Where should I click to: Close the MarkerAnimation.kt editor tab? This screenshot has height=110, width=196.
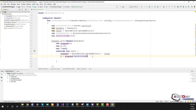(44, 9)
